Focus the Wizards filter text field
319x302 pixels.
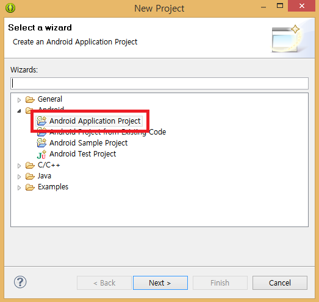point(160,83)
